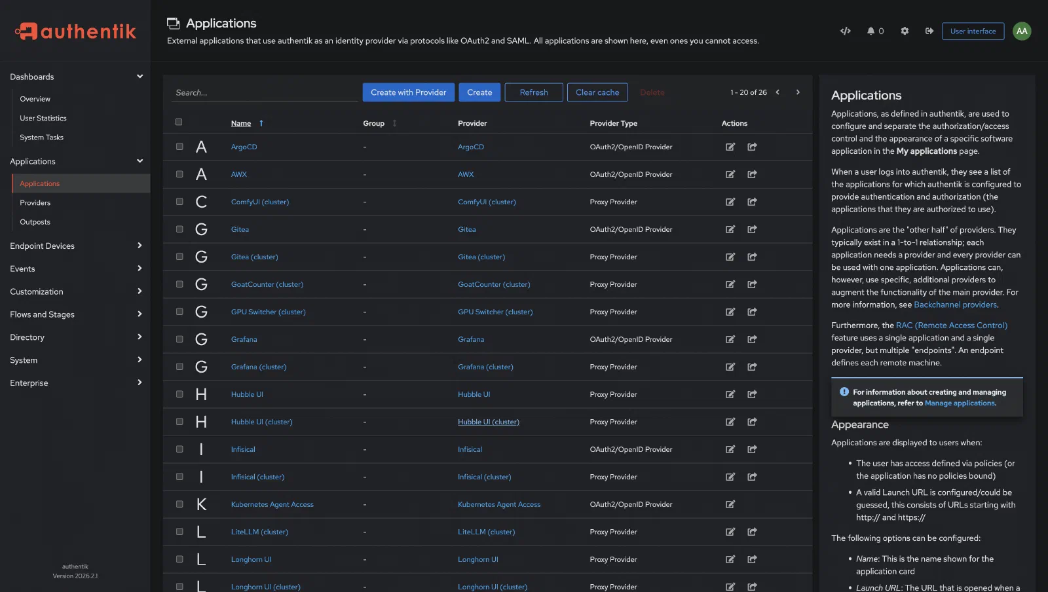Select the Kubernetes Agent Access checkbox
Viewport: 1048px width, 592px height.
point(179,504)
